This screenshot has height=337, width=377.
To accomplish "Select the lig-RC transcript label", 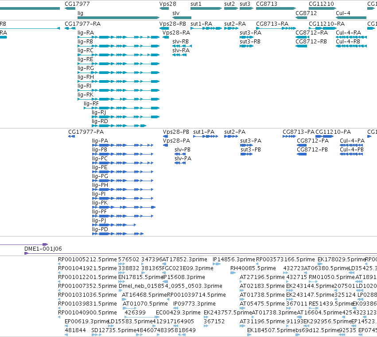I will pyautogui.click(x=86, y=50).
